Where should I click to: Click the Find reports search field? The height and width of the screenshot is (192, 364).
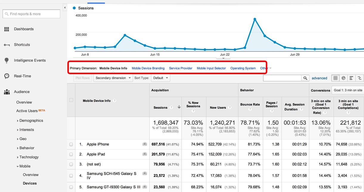click(x=31, y=14)
